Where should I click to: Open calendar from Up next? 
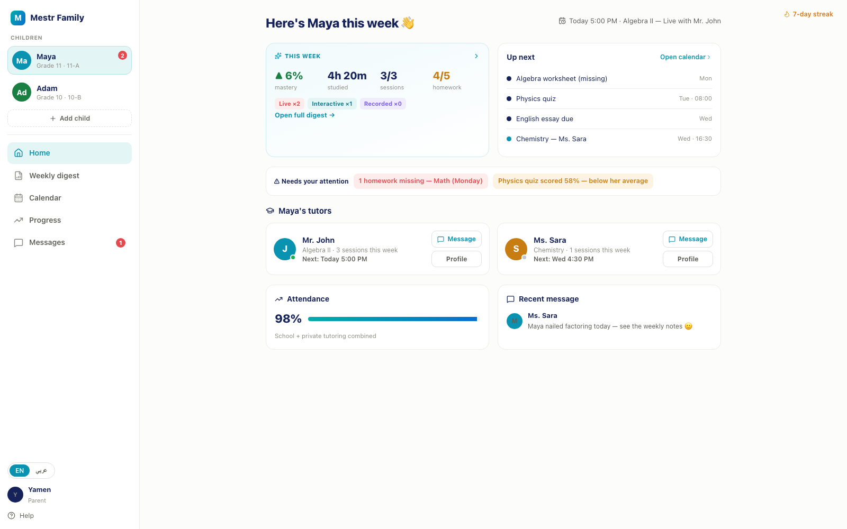(x=685, y=57)
